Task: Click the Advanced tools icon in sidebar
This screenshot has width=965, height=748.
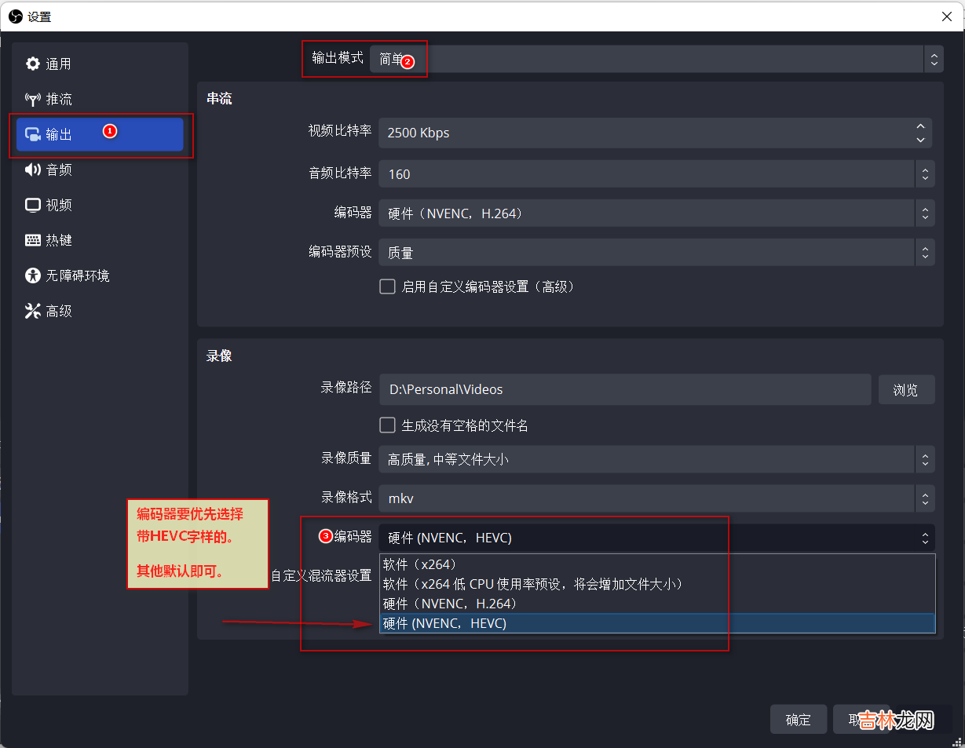Action: point(32,312)
